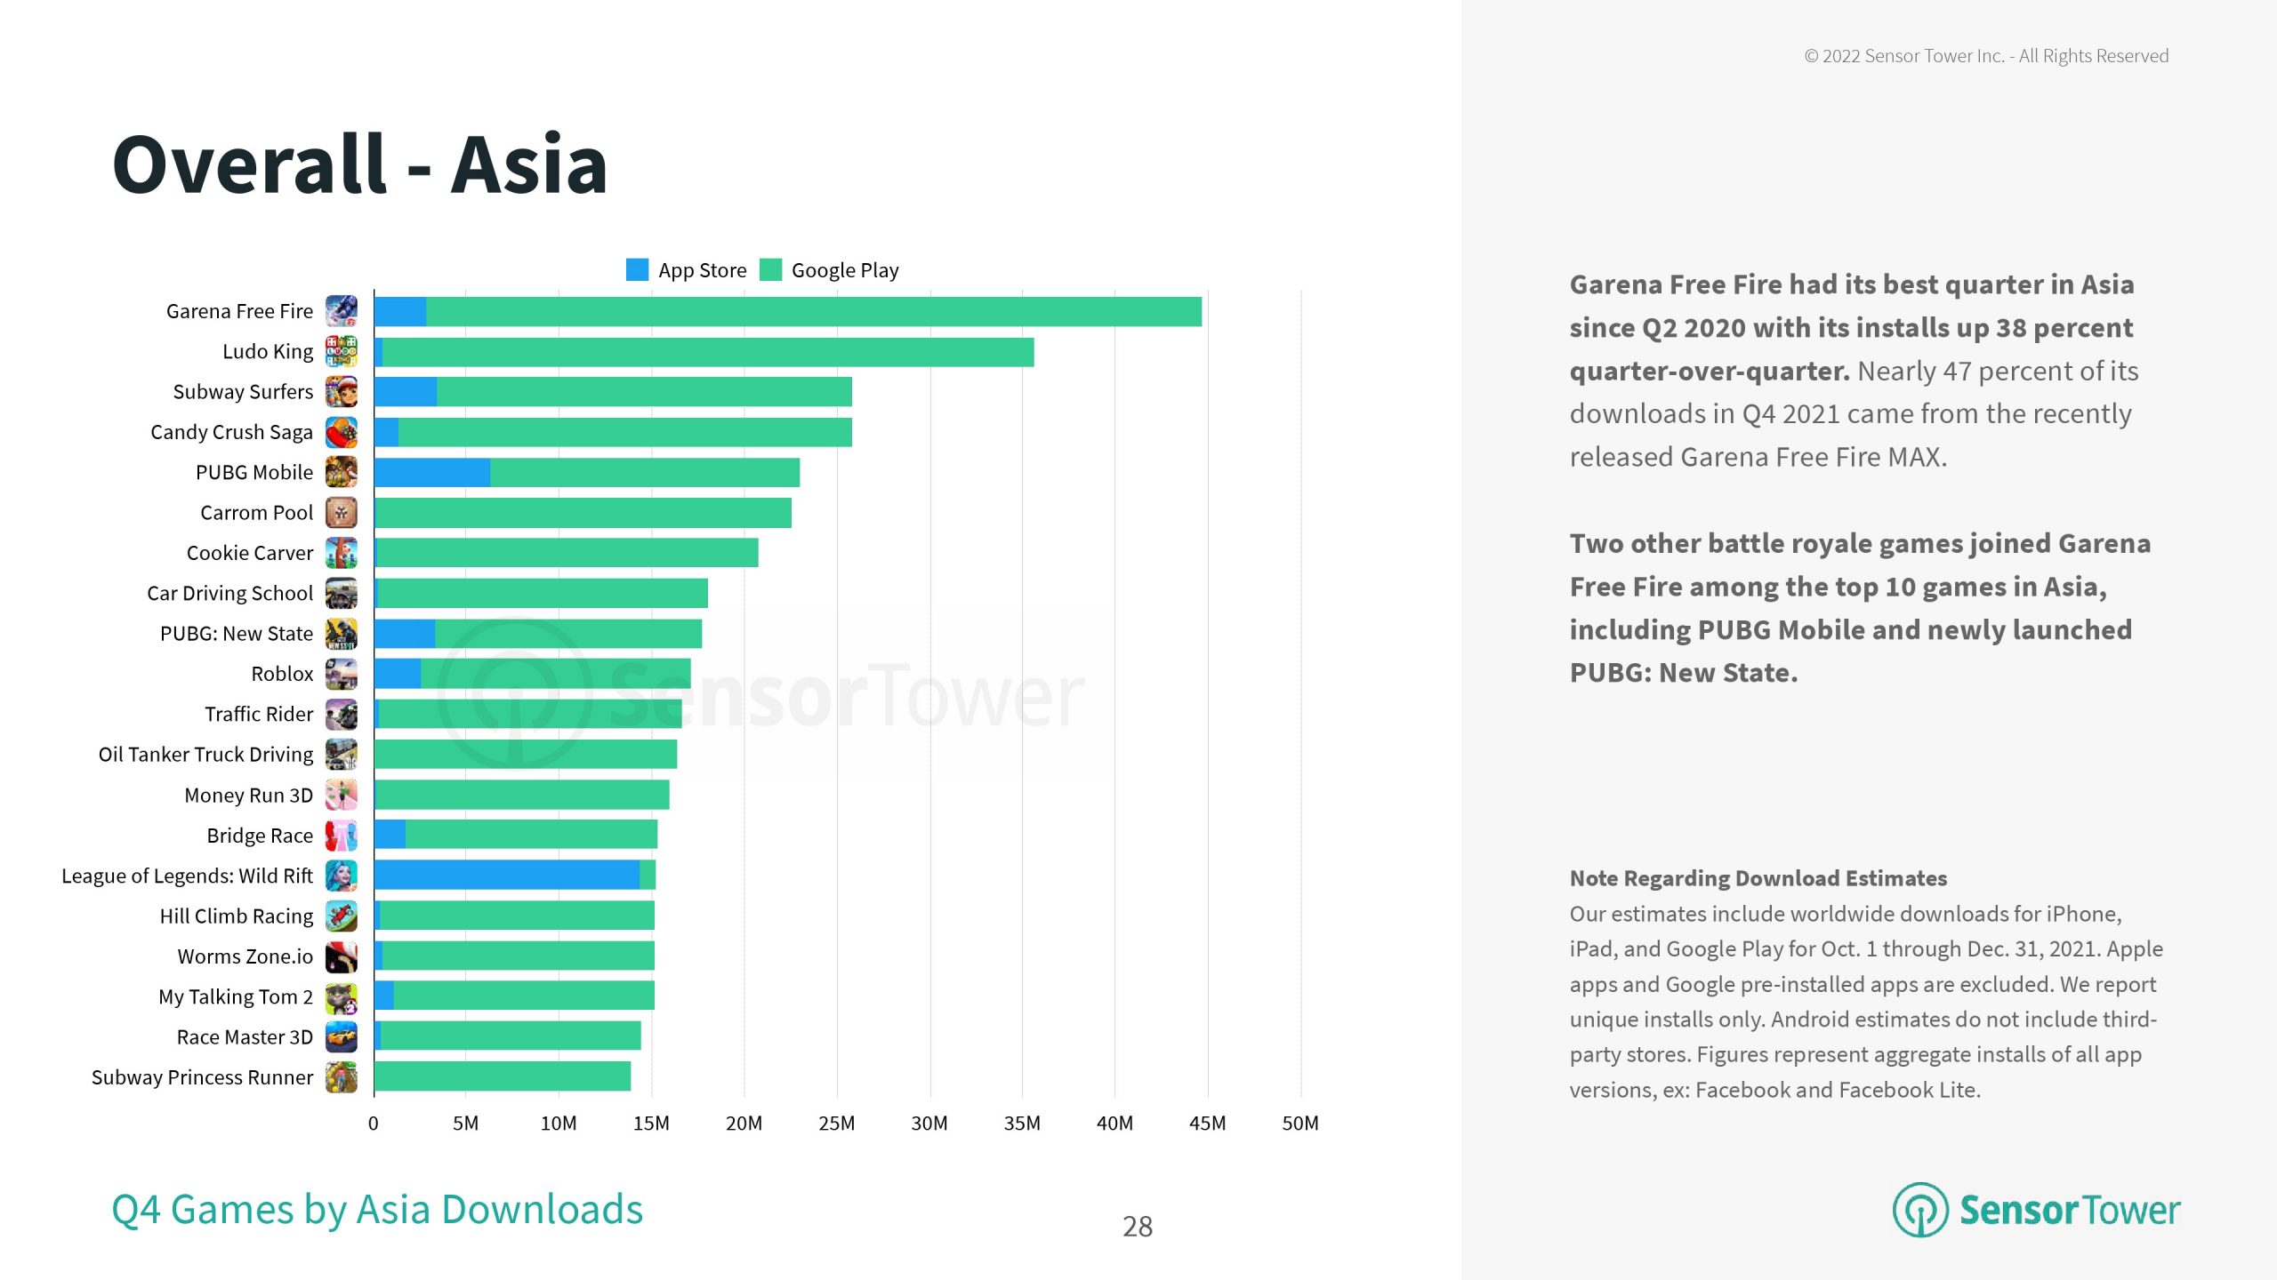The width and height of the screenshot is (2277, 1280).
Task: Click the Garena Free Fire Google Play bar
Action: point(814,312)
